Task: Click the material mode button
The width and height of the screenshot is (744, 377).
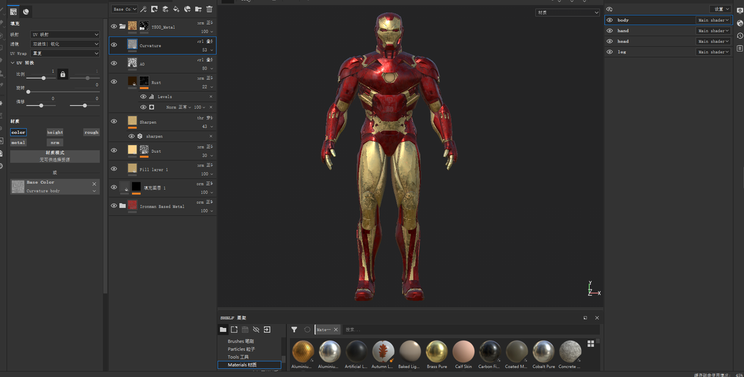Action: click(55, 156)
